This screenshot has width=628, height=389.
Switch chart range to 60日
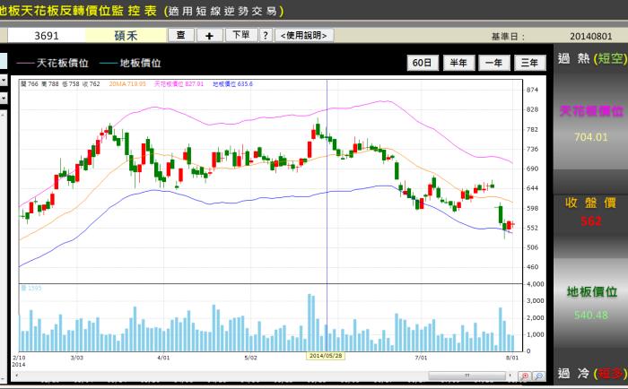(x=423, y=63)
